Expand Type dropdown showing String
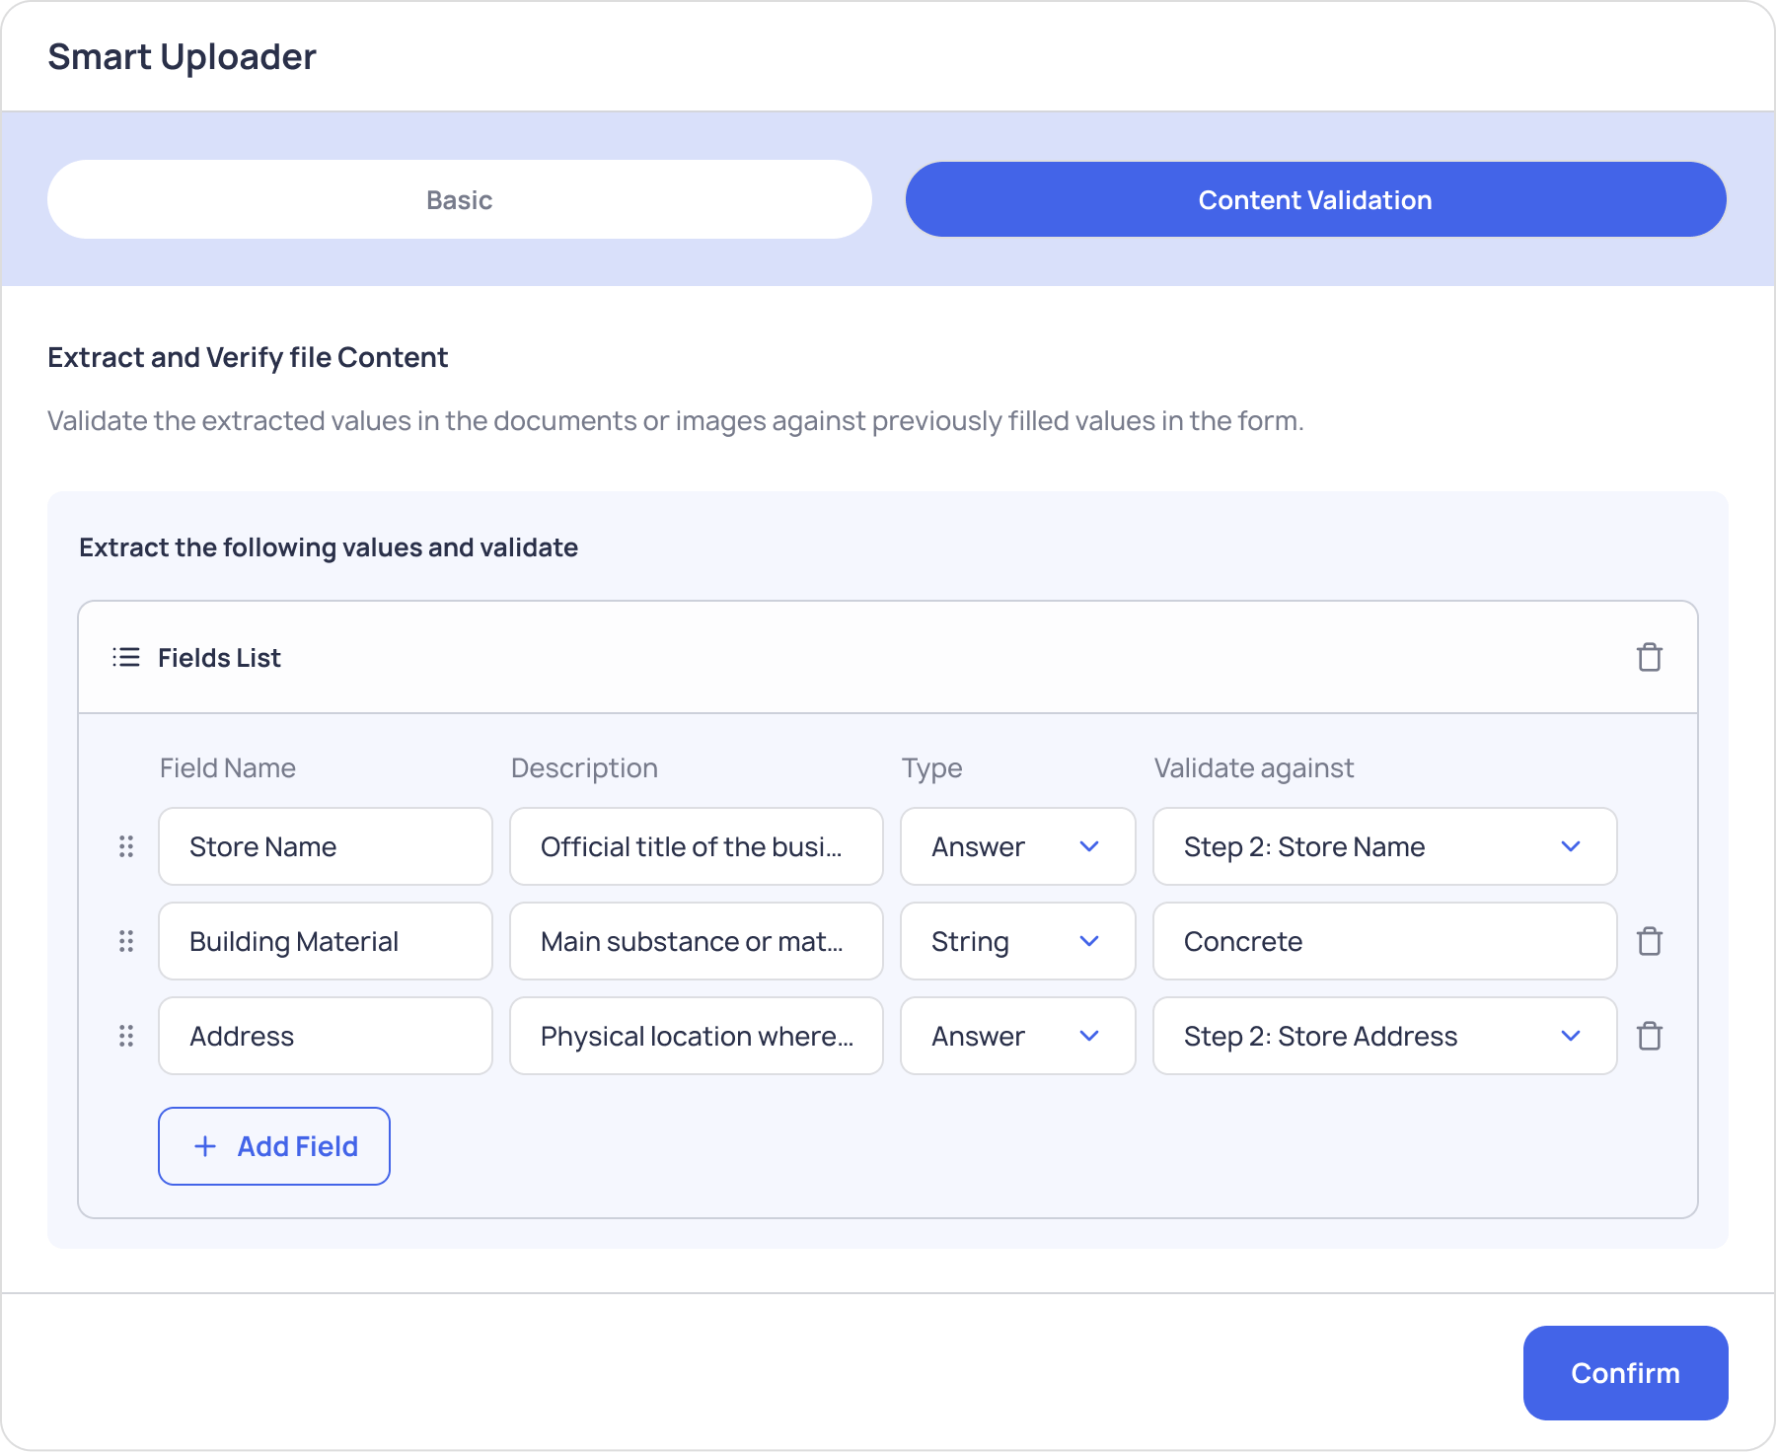This screenshot has height=1452, width=1776. tap(1017, 941)
